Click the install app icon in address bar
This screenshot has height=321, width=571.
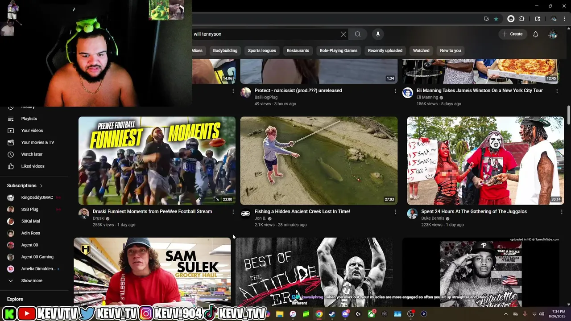tap(486, 19)
